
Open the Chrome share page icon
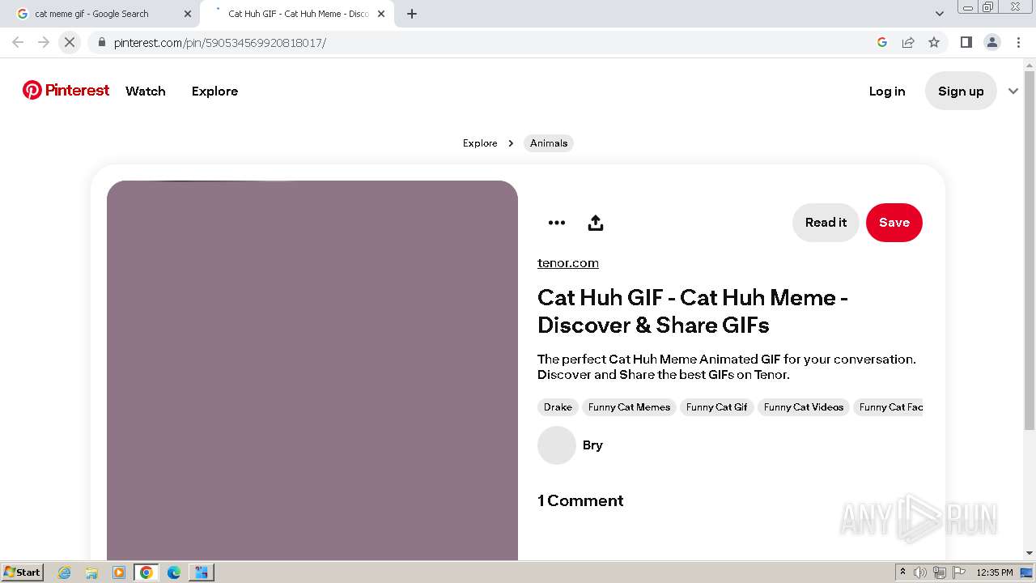[908, 42]
